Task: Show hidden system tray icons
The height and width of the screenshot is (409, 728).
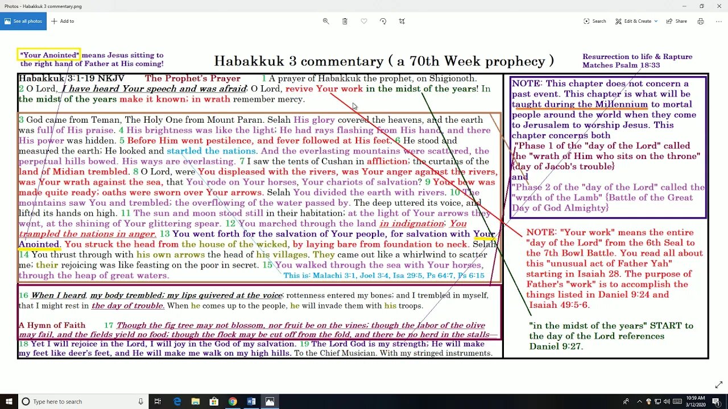Action: pos(639,402)
